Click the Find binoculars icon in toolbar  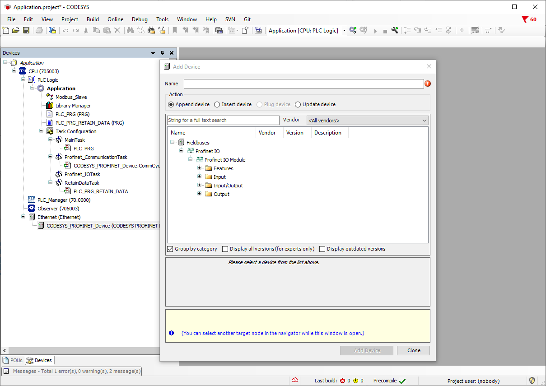(x=130, y=30)
